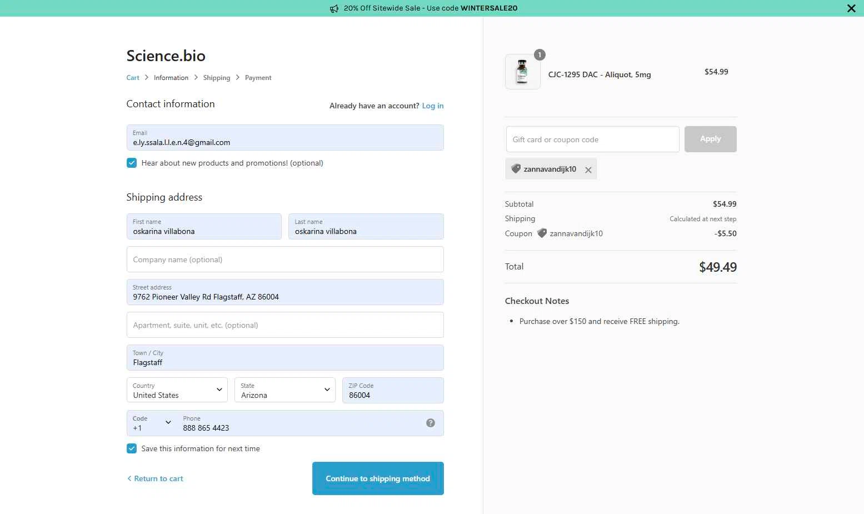Open the CJC-1295 DAC product thumbnail
Viewport: 864px width, 514px height.
coord(522,72)
